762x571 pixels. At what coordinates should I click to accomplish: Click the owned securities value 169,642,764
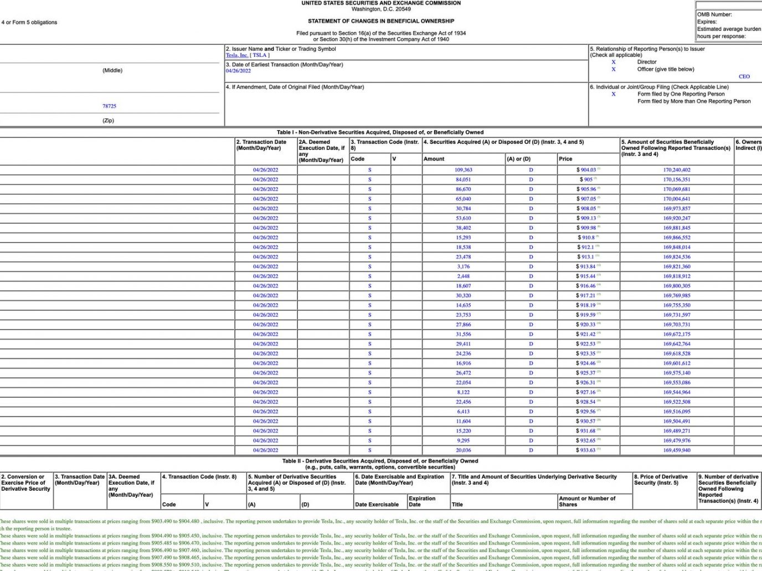[677, 344]
